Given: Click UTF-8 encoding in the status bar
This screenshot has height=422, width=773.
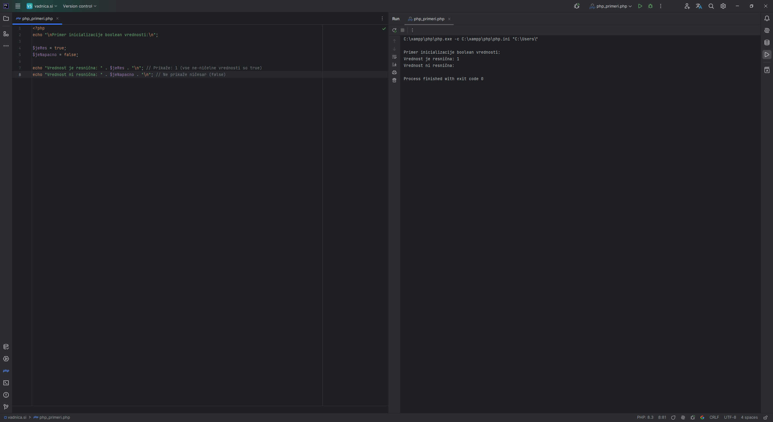Looking at the screenshot, I should coord(730,417).
